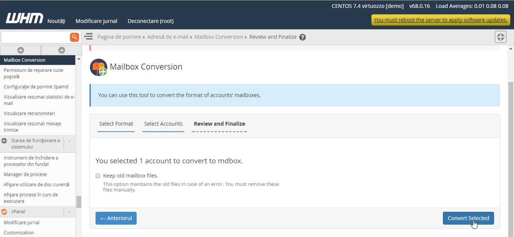Switch to the Select Accounts tab
This screenshot has width=514, height=237.
click(x=163, y=124)
